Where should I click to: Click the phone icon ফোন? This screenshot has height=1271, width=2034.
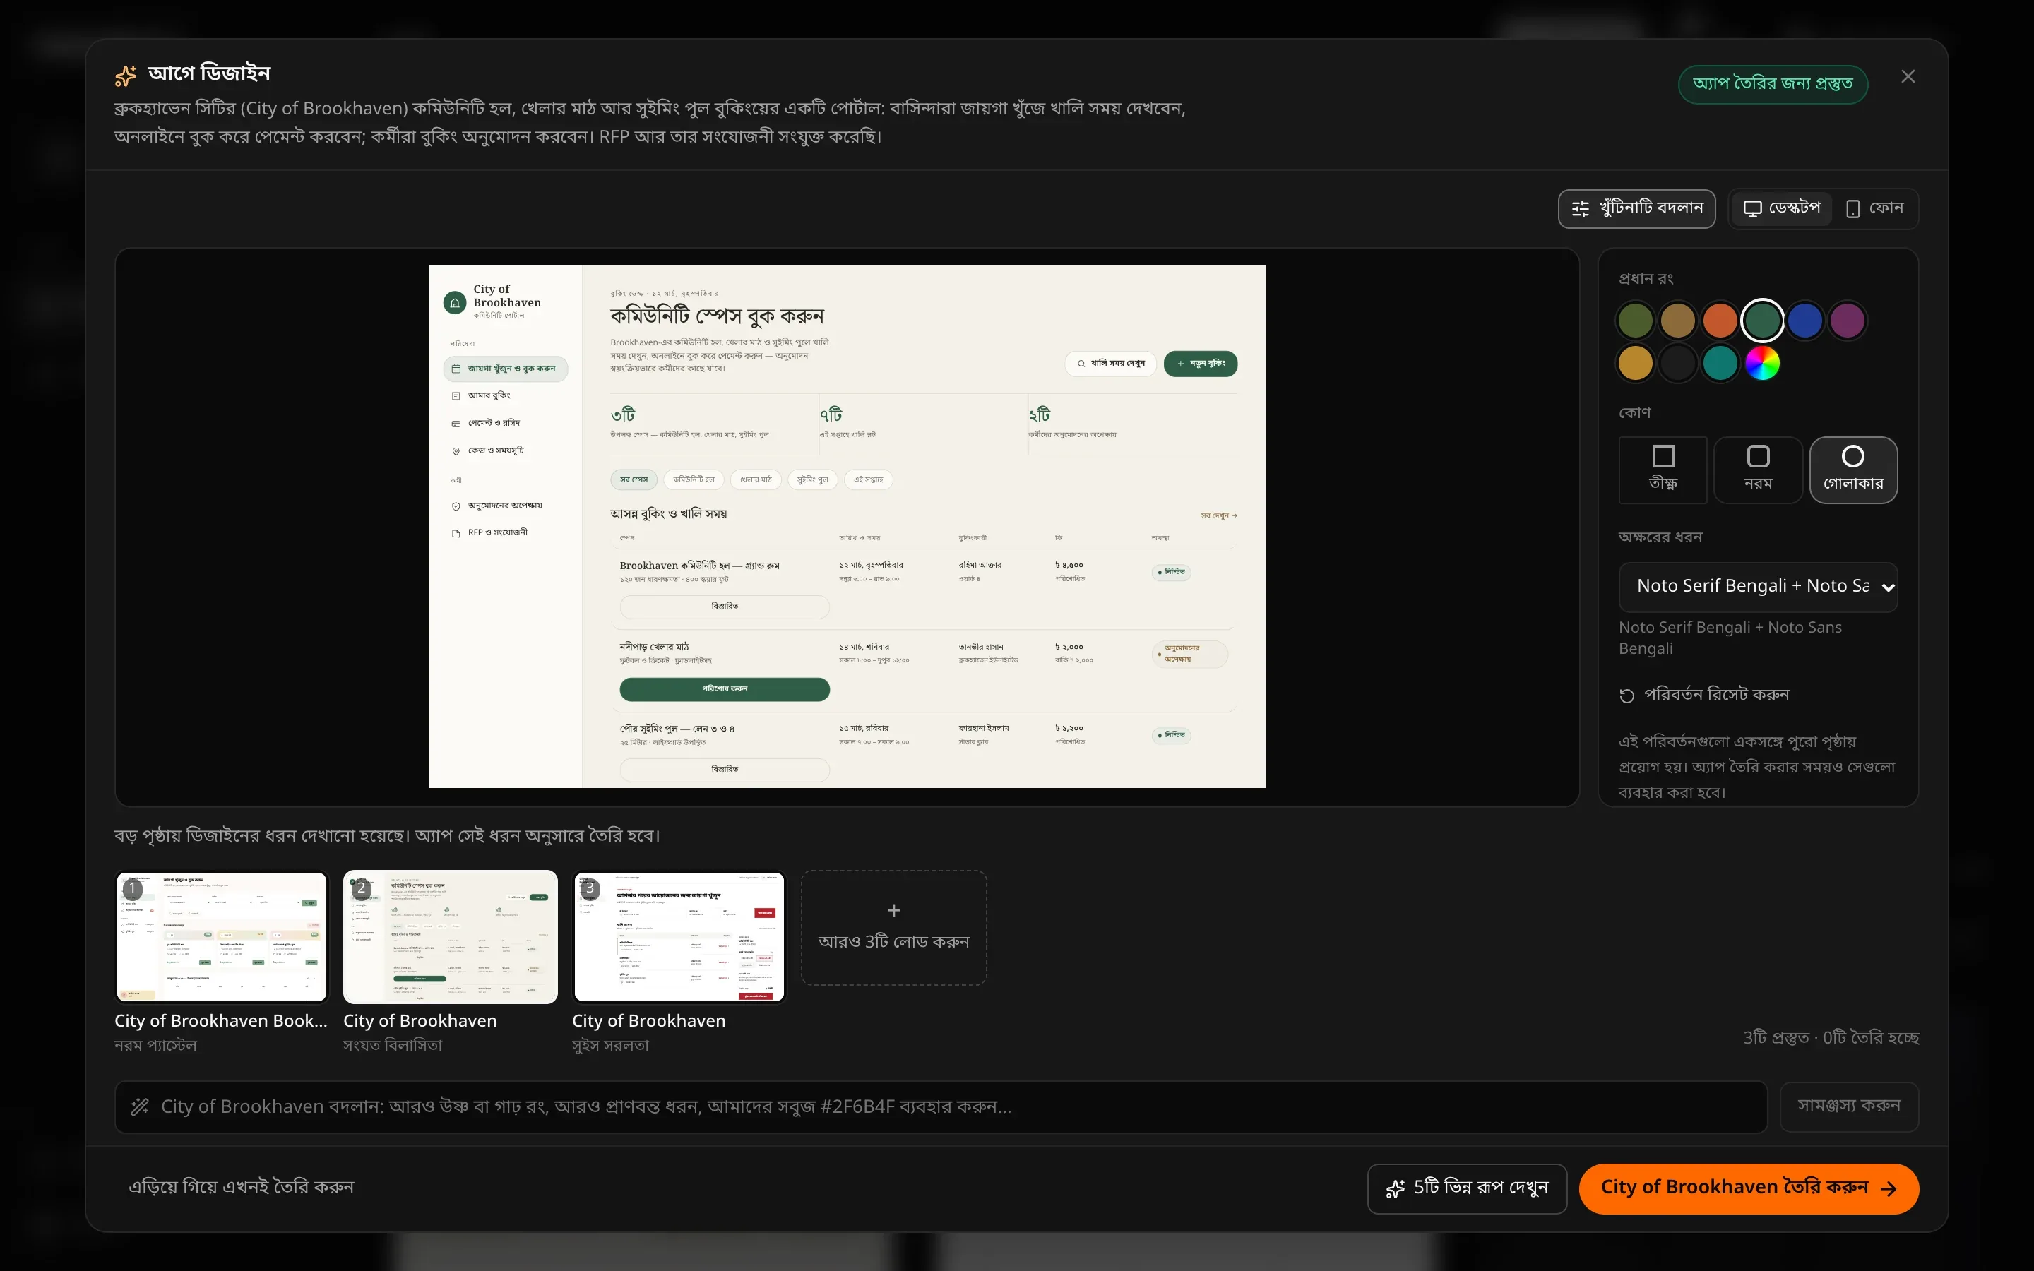point(1852,208)
